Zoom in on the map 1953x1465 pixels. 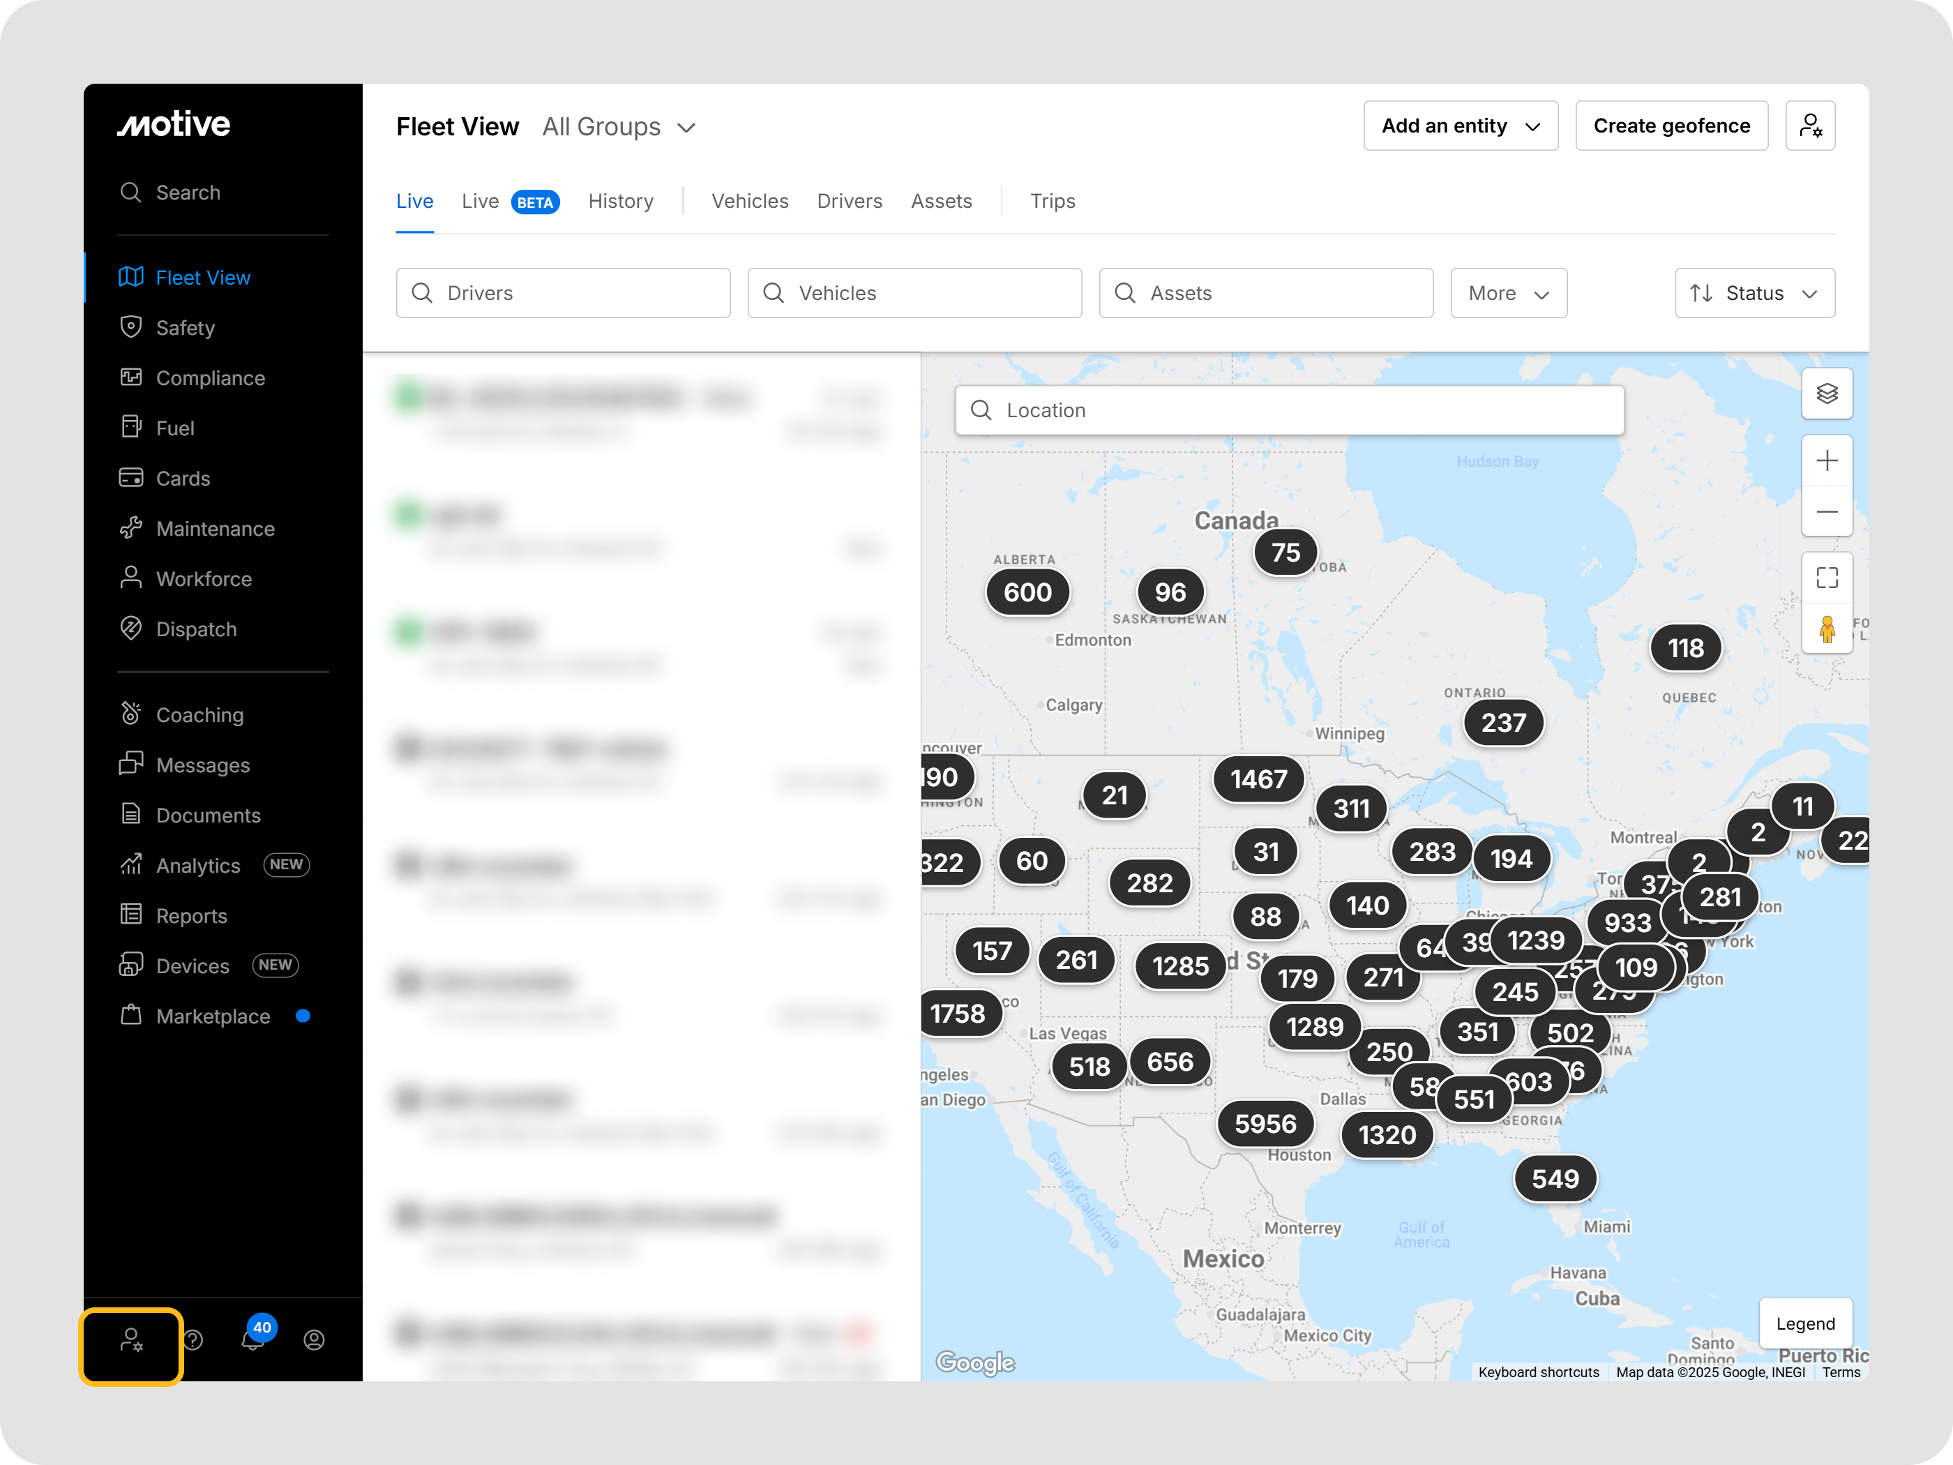[x=1826, y=460]
